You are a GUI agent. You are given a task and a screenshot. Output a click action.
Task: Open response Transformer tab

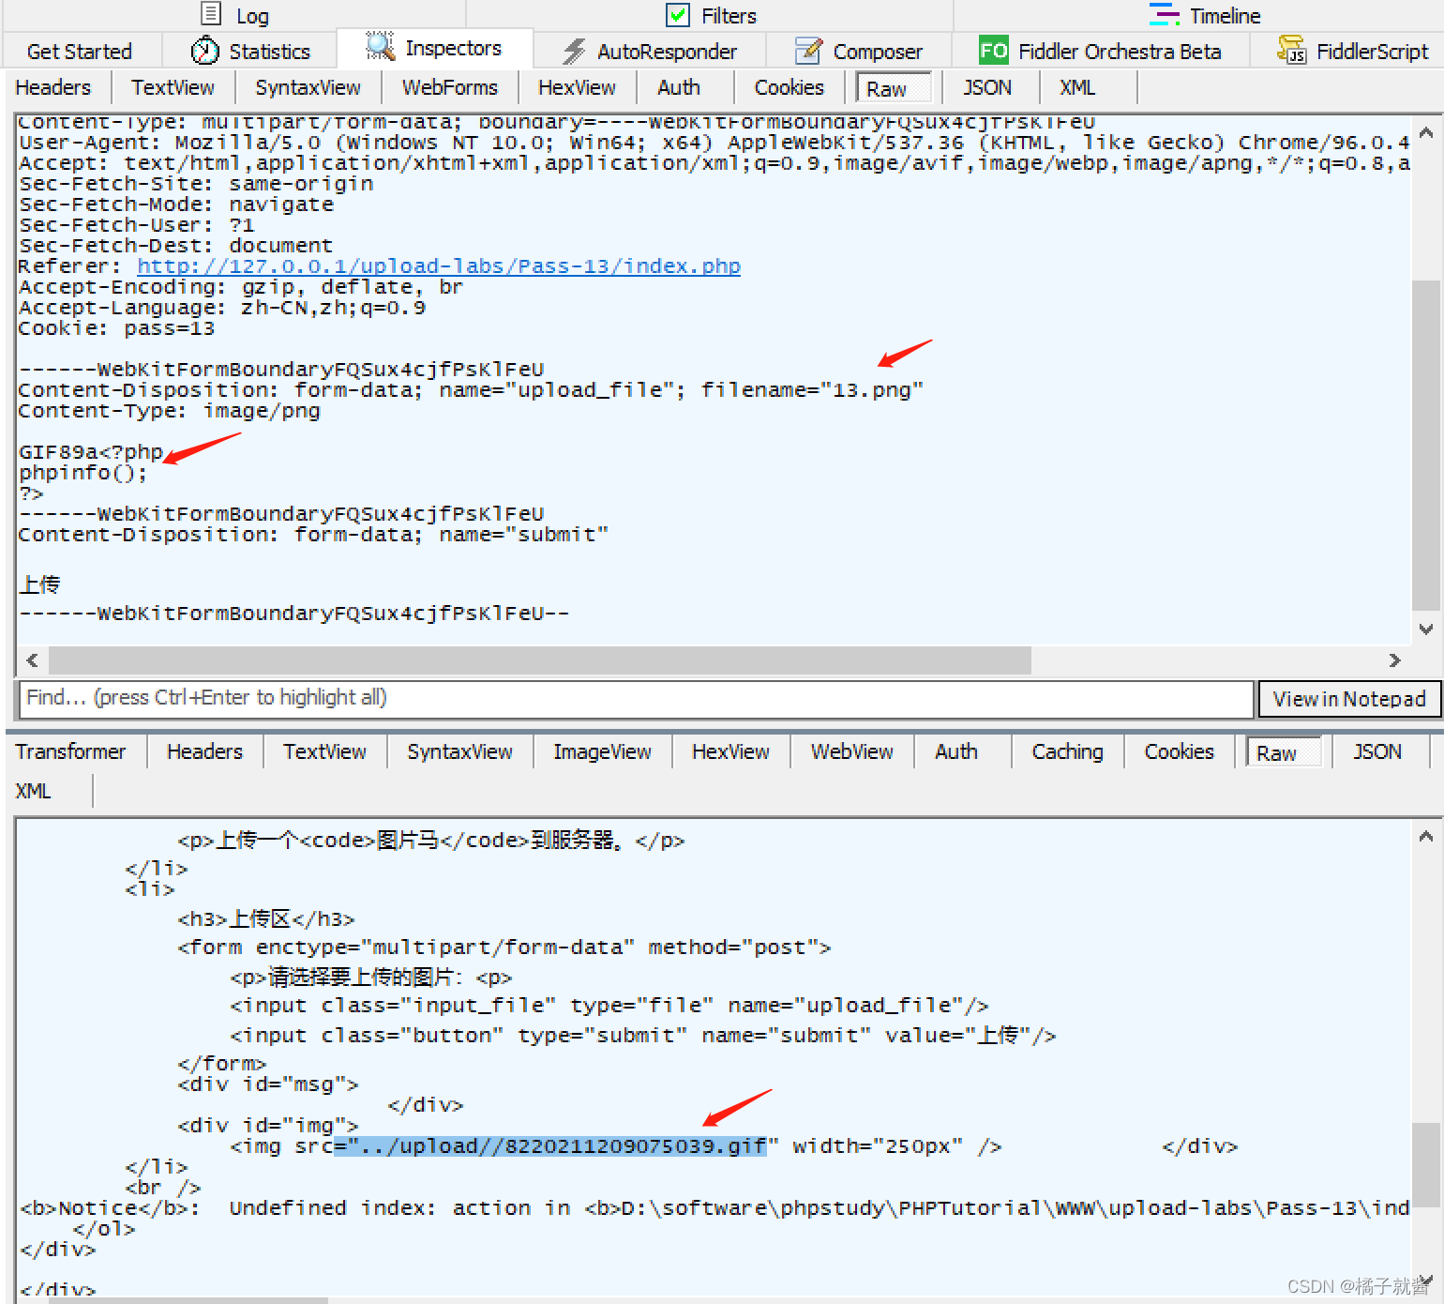click(x=70, y=751)
